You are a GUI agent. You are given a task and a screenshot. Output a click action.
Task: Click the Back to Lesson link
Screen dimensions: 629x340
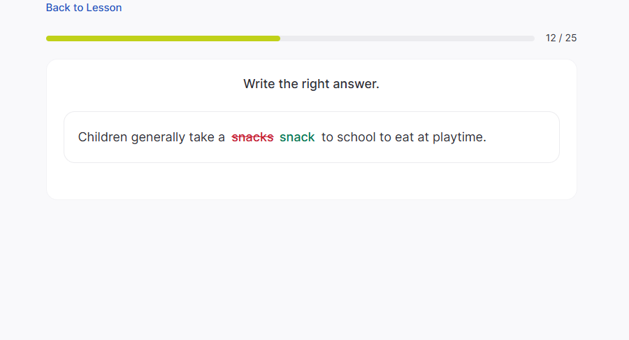84,8
